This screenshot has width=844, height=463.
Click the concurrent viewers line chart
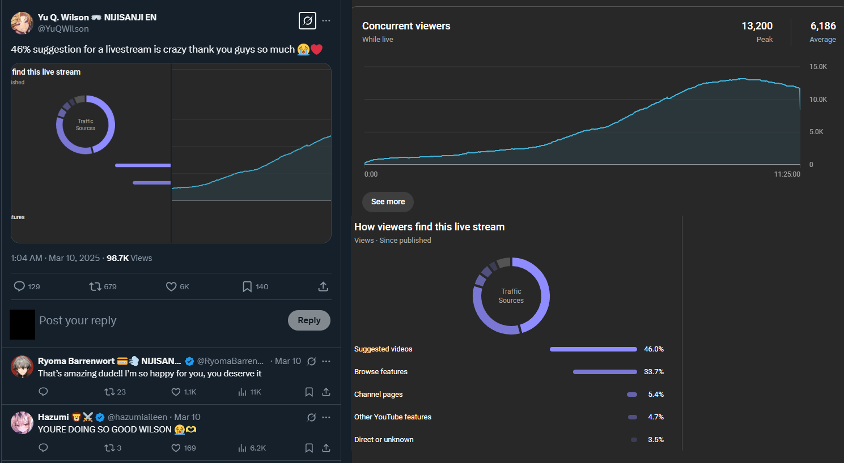tap(582, 116)
